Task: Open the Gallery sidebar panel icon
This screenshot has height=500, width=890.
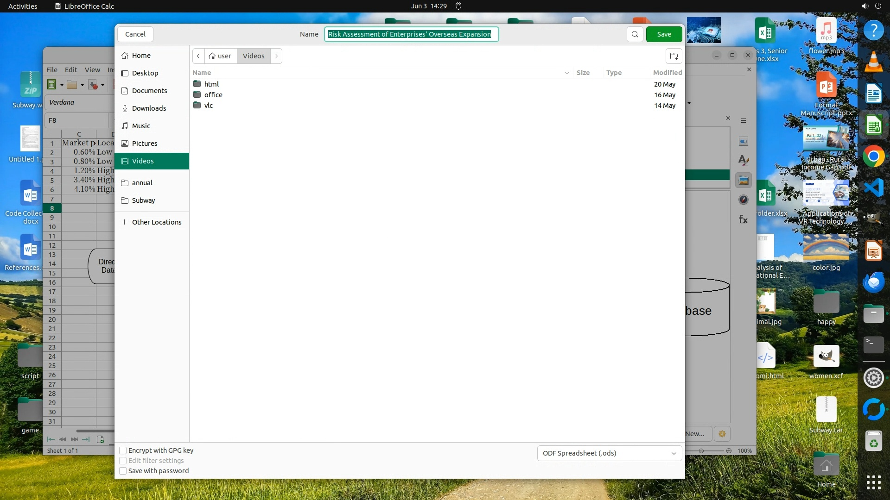Action: [744, 181]
